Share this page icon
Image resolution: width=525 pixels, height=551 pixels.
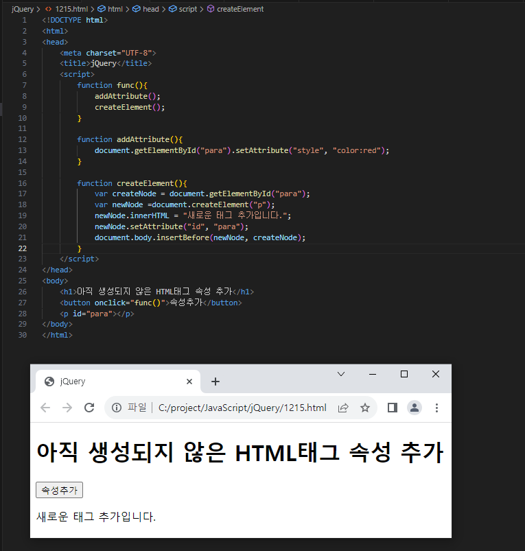343,408
